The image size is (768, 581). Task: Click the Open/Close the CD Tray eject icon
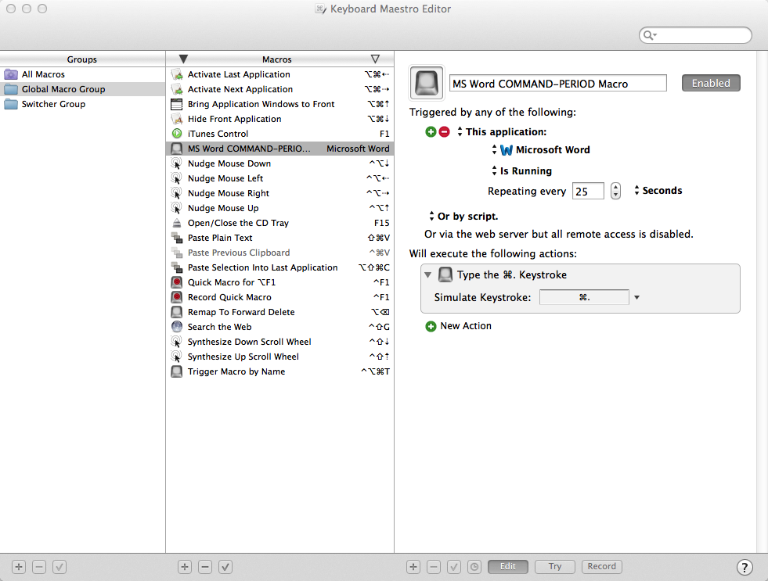point(177,223)
